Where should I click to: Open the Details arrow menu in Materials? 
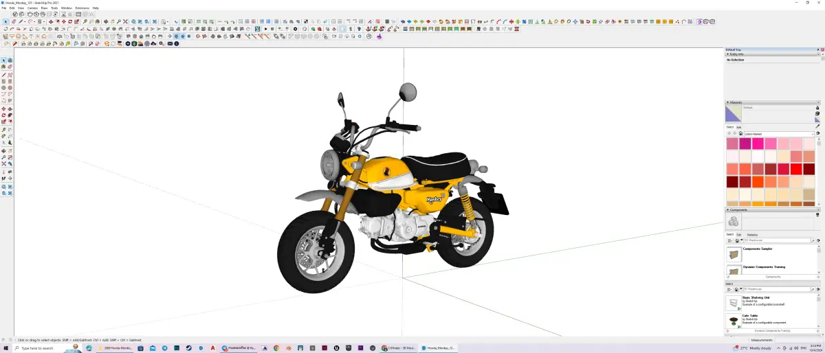click(x=817, y=133)
